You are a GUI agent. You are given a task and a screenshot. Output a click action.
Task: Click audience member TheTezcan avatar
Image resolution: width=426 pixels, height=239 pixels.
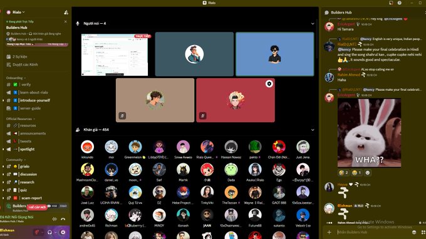point(231,192)
